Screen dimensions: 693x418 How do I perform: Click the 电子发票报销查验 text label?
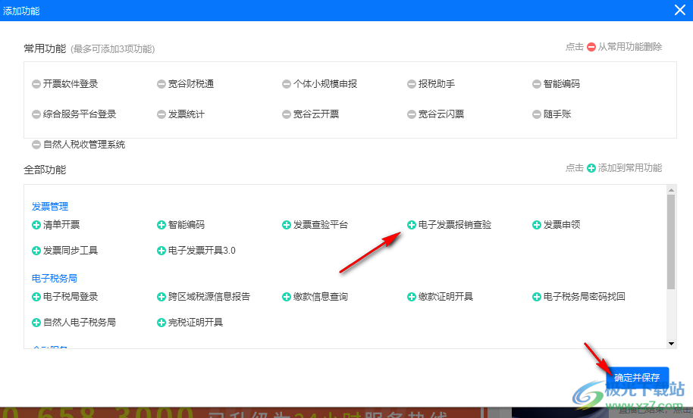click(x=455, y=225)
